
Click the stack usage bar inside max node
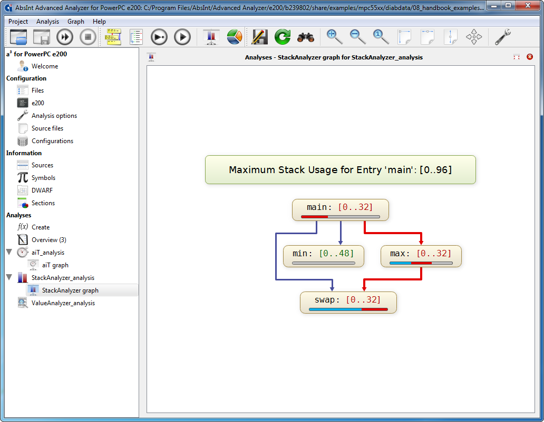tap(421, 263)
